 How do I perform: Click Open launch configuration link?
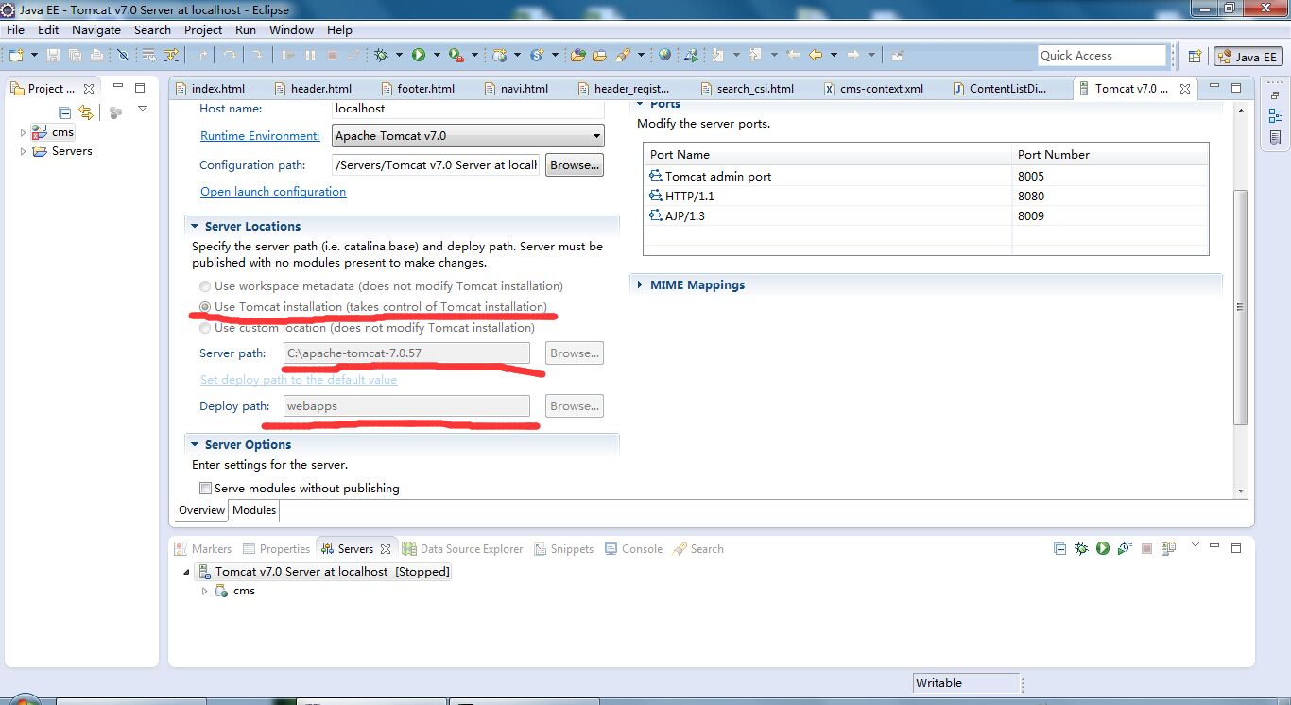pyautogui.click(x=273, y=192)
